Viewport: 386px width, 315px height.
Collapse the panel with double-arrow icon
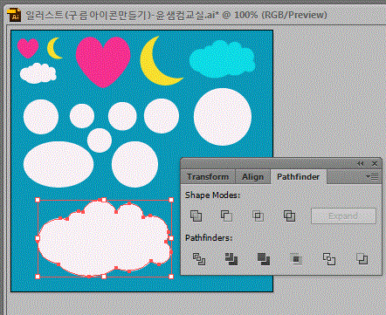click(361, 164)
